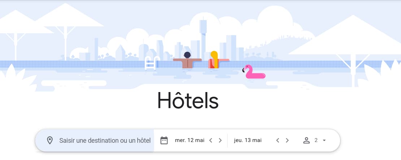Advance check-out date by one day

click(287, 141)
